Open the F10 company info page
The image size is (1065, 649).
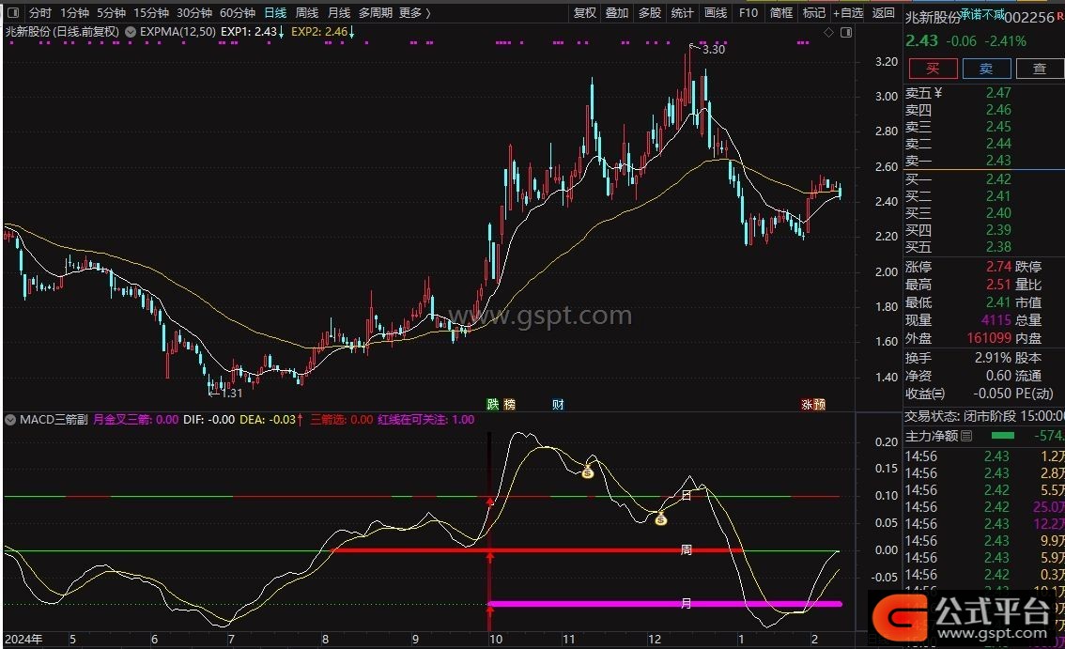748,12
